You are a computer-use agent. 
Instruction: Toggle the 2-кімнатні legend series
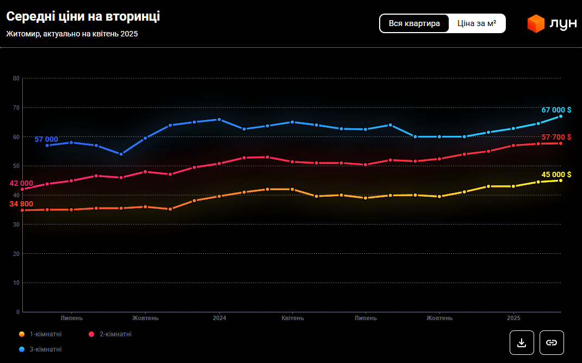[115, 334]
